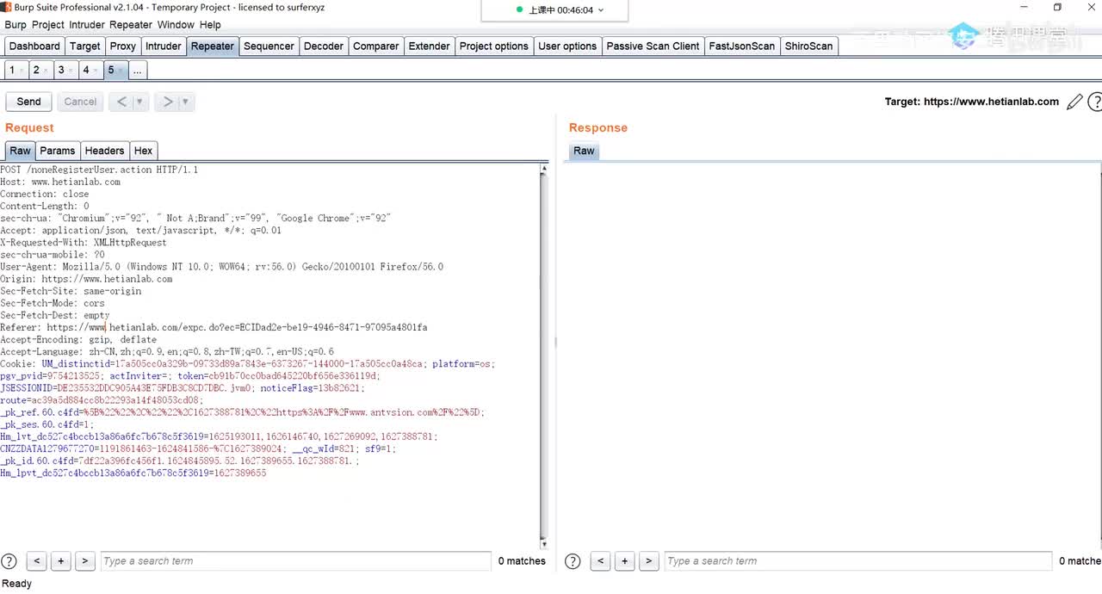1102x594 pixels.
Task: Add a new Repeater tab with ellipsis
Action: coord(137,71)
